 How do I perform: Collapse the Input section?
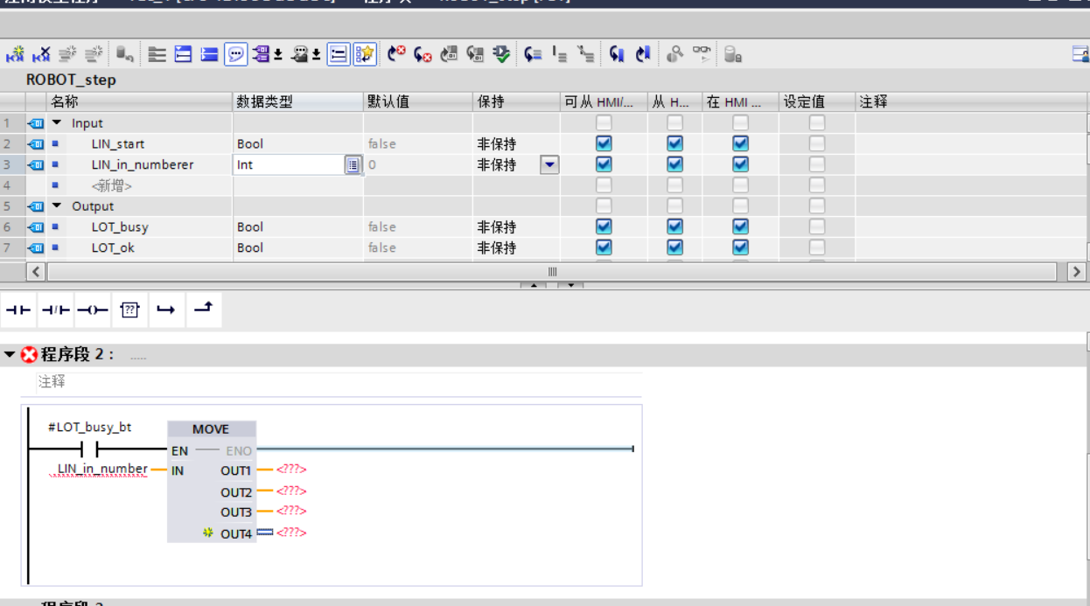pos(57,123)
